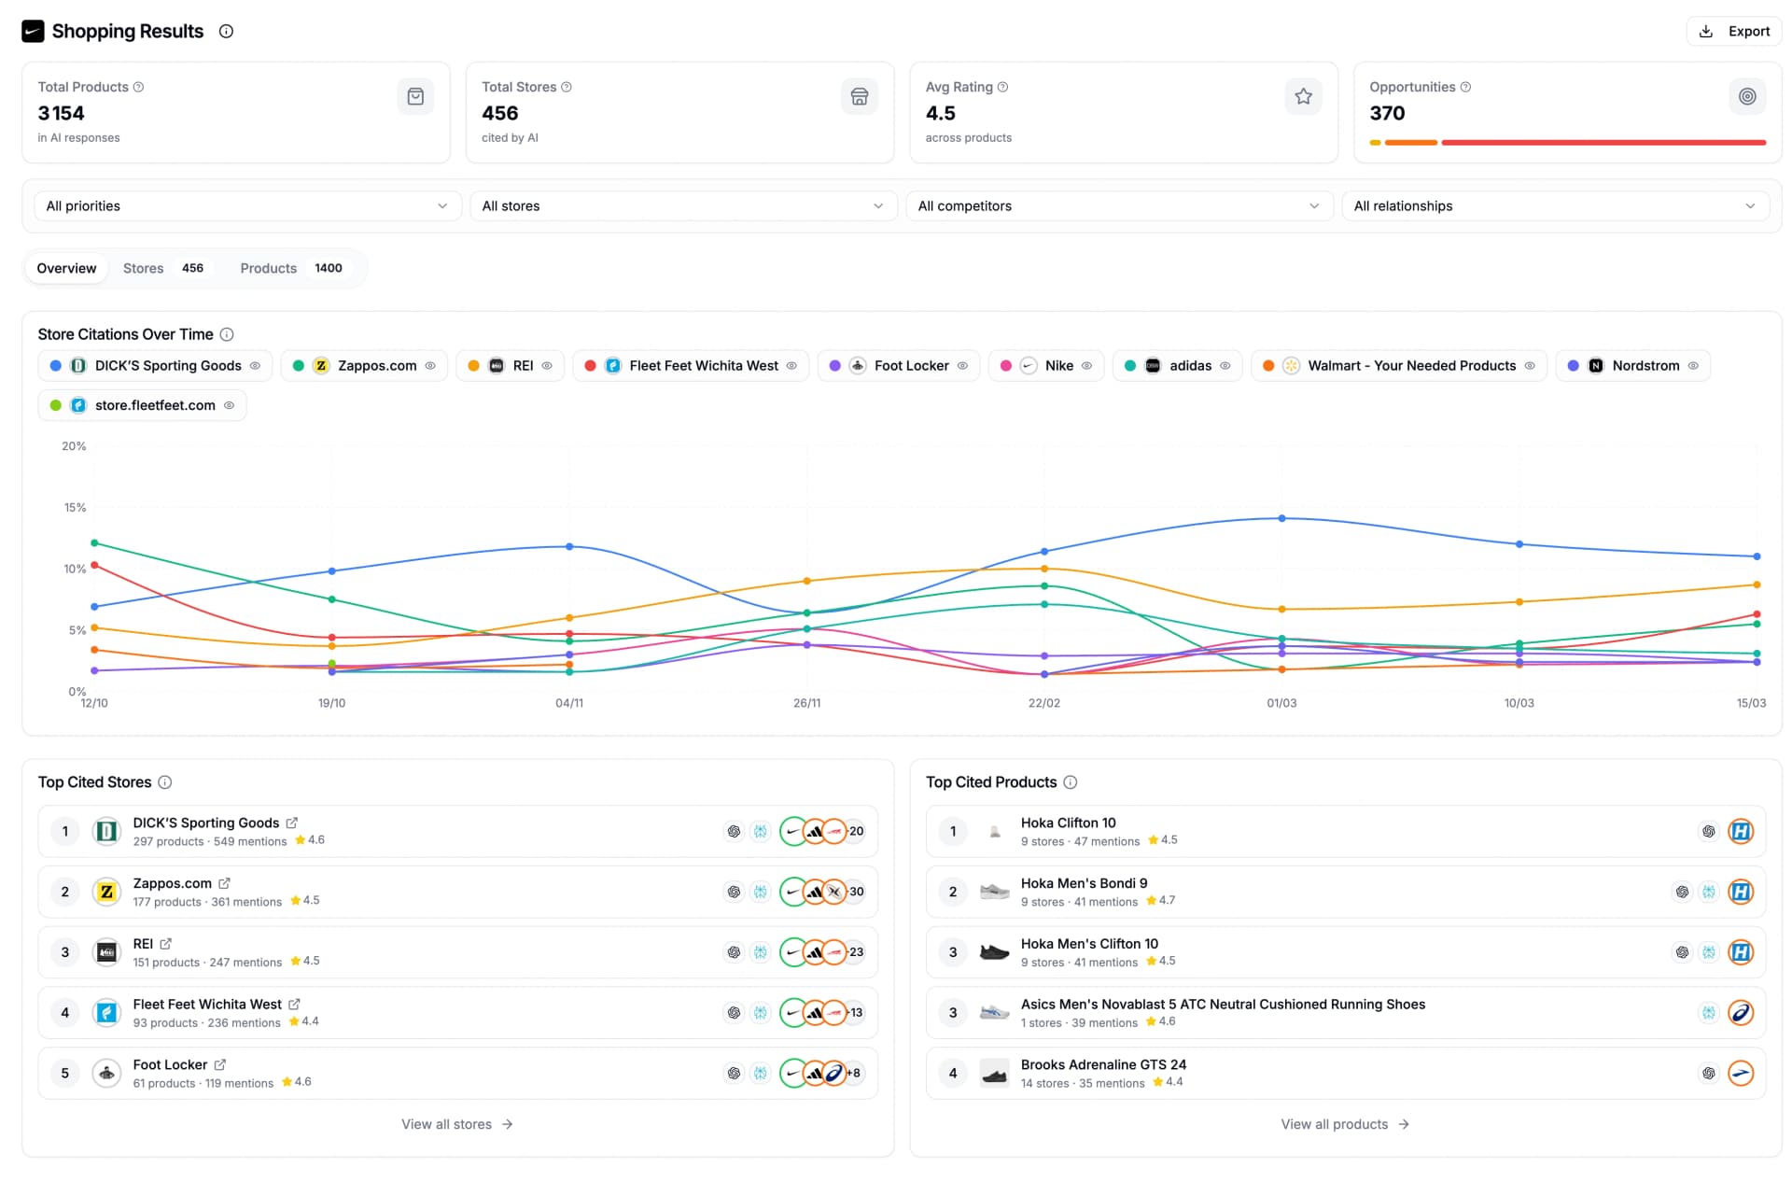This screenshot has height=1196, width=1792.
Task: Click the Export button
Action: coord(1734,31)
